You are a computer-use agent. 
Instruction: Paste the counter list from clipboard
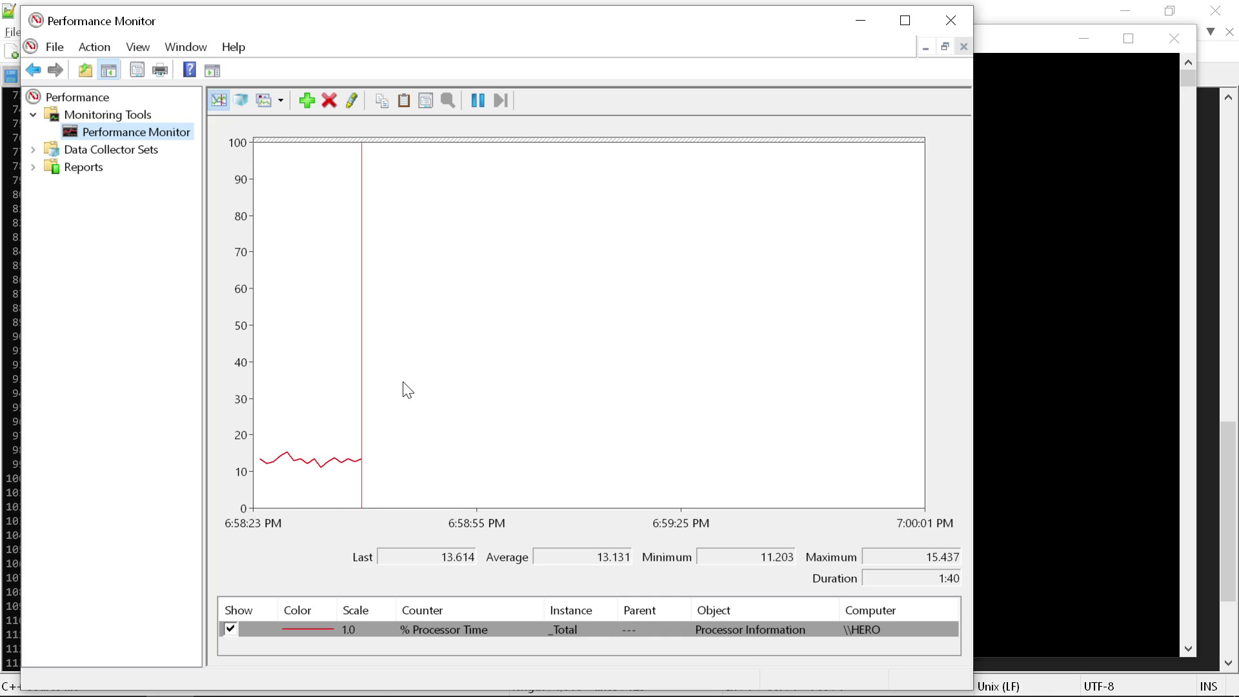point(403,101)
